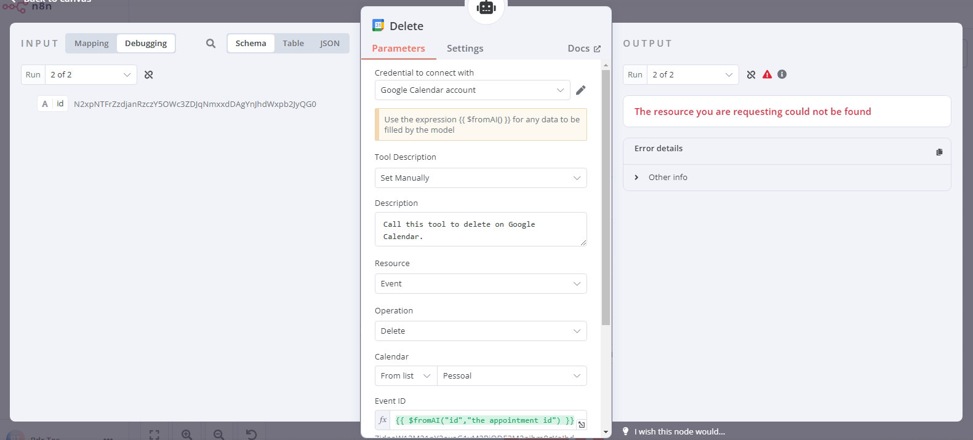Click the unlink runs icon in INPUT panel
The width and height of the screenshot is (973, 440).
(148, 75)
